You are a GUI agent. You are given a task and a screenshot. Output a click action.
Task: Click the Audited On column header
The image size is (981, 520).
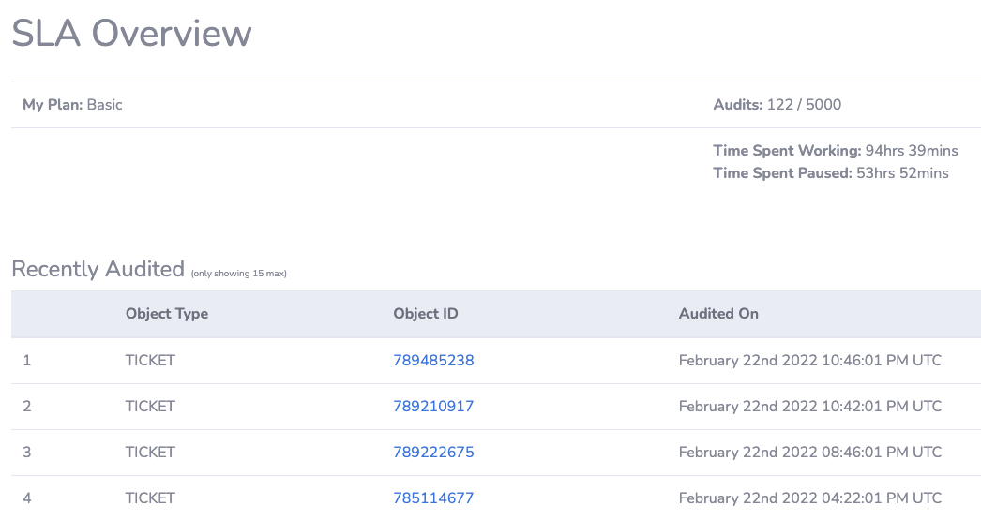(x=718, y=314)
